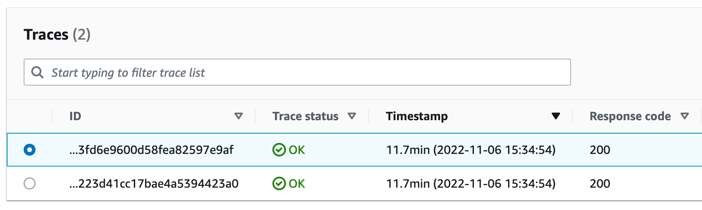The height and width of the screenshot is (210, 702).
Task: Open trace ID ending 223d41cc17bae4a5394423a0
Action: coord(154,183)
